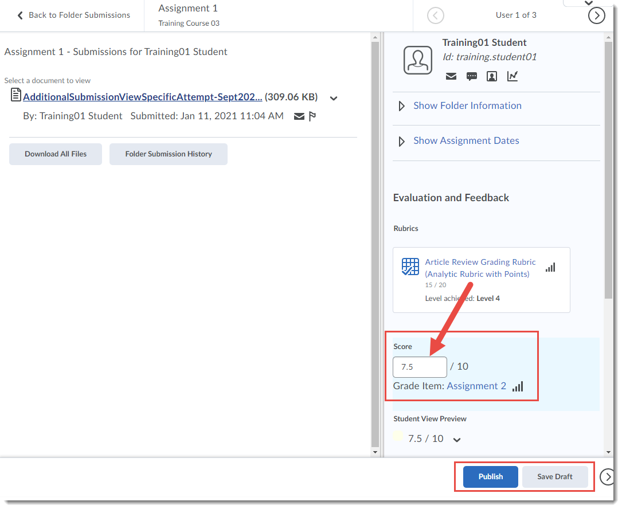This screenshot has width=622, height=509.
Task: Open rubric statistics bar chart icon
Action: [x=550, y=267]
